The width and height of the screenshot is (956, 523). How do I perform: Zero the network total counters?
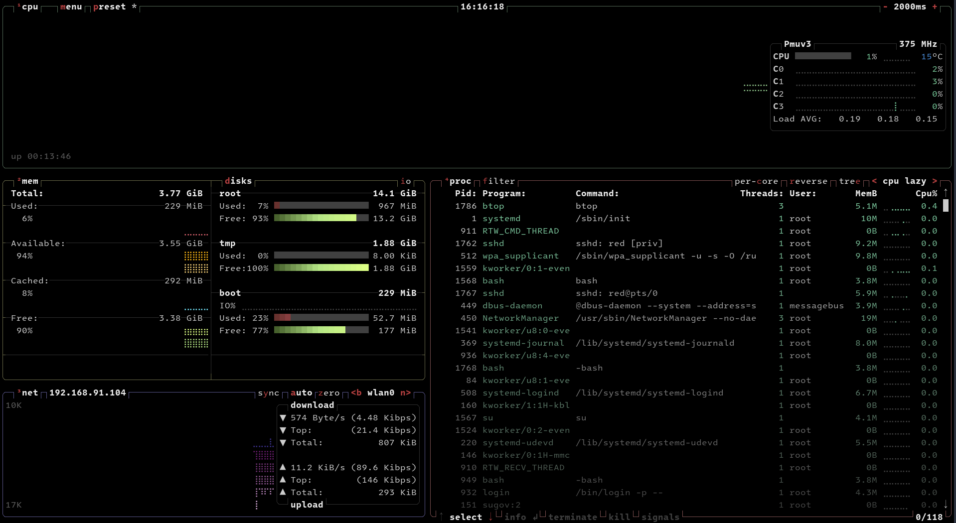[329, 393]
